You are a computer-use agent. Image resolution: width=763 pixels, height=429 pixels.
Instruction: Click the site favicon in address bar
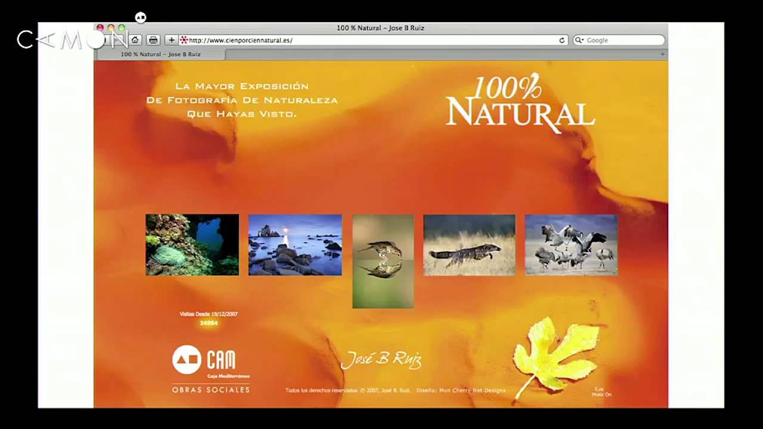[184, 40]
